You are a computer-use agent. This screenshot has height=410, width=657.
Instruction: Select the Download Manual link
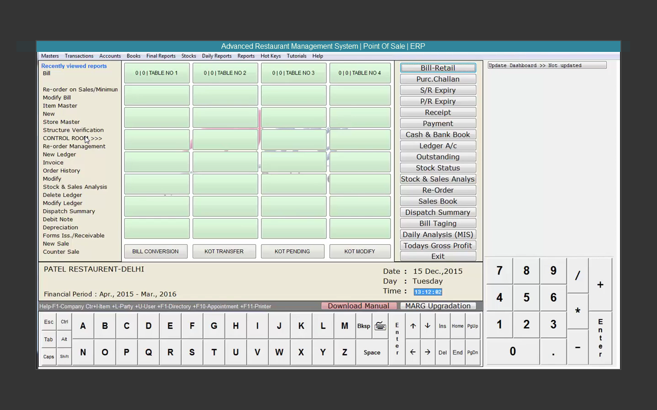pos(359,306)
